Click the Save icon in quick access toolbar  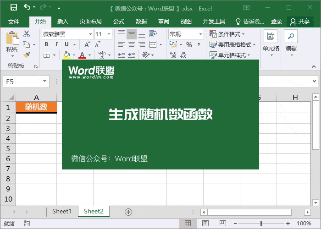(x=13, y=7)
